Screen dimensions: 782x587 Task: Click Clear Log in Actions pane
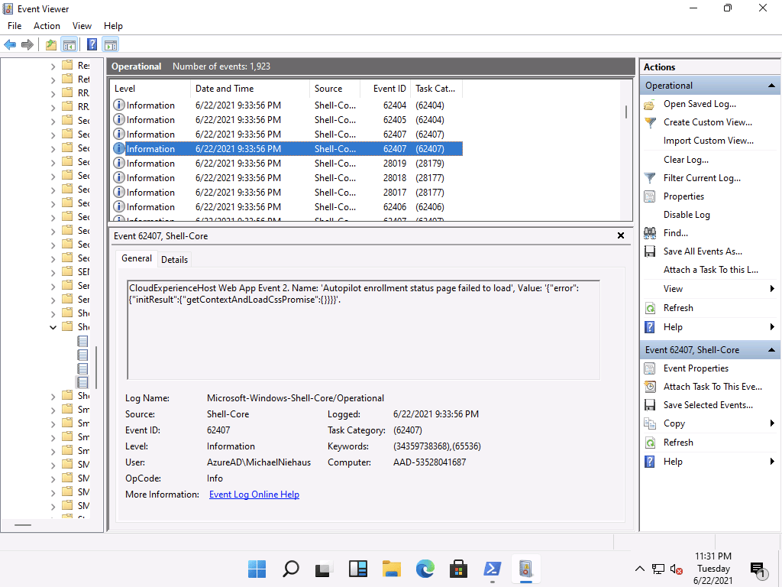tap(686, 160)
